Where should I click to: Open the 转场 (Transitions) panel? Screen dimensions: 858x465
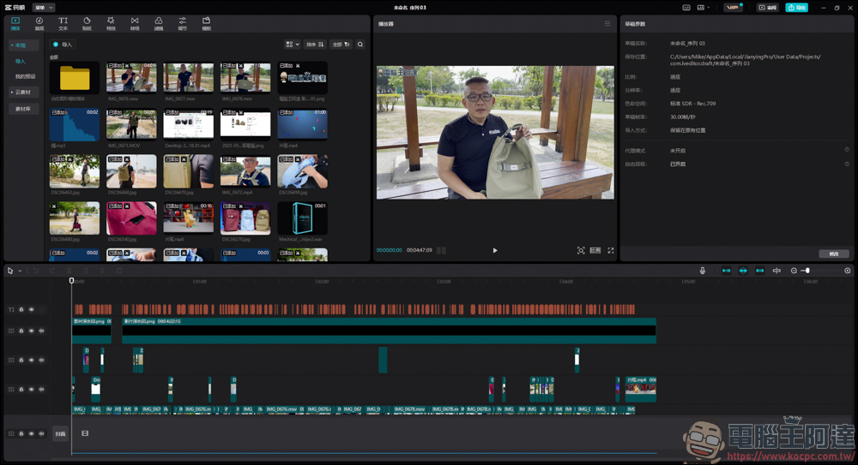(x=135, y=22)
